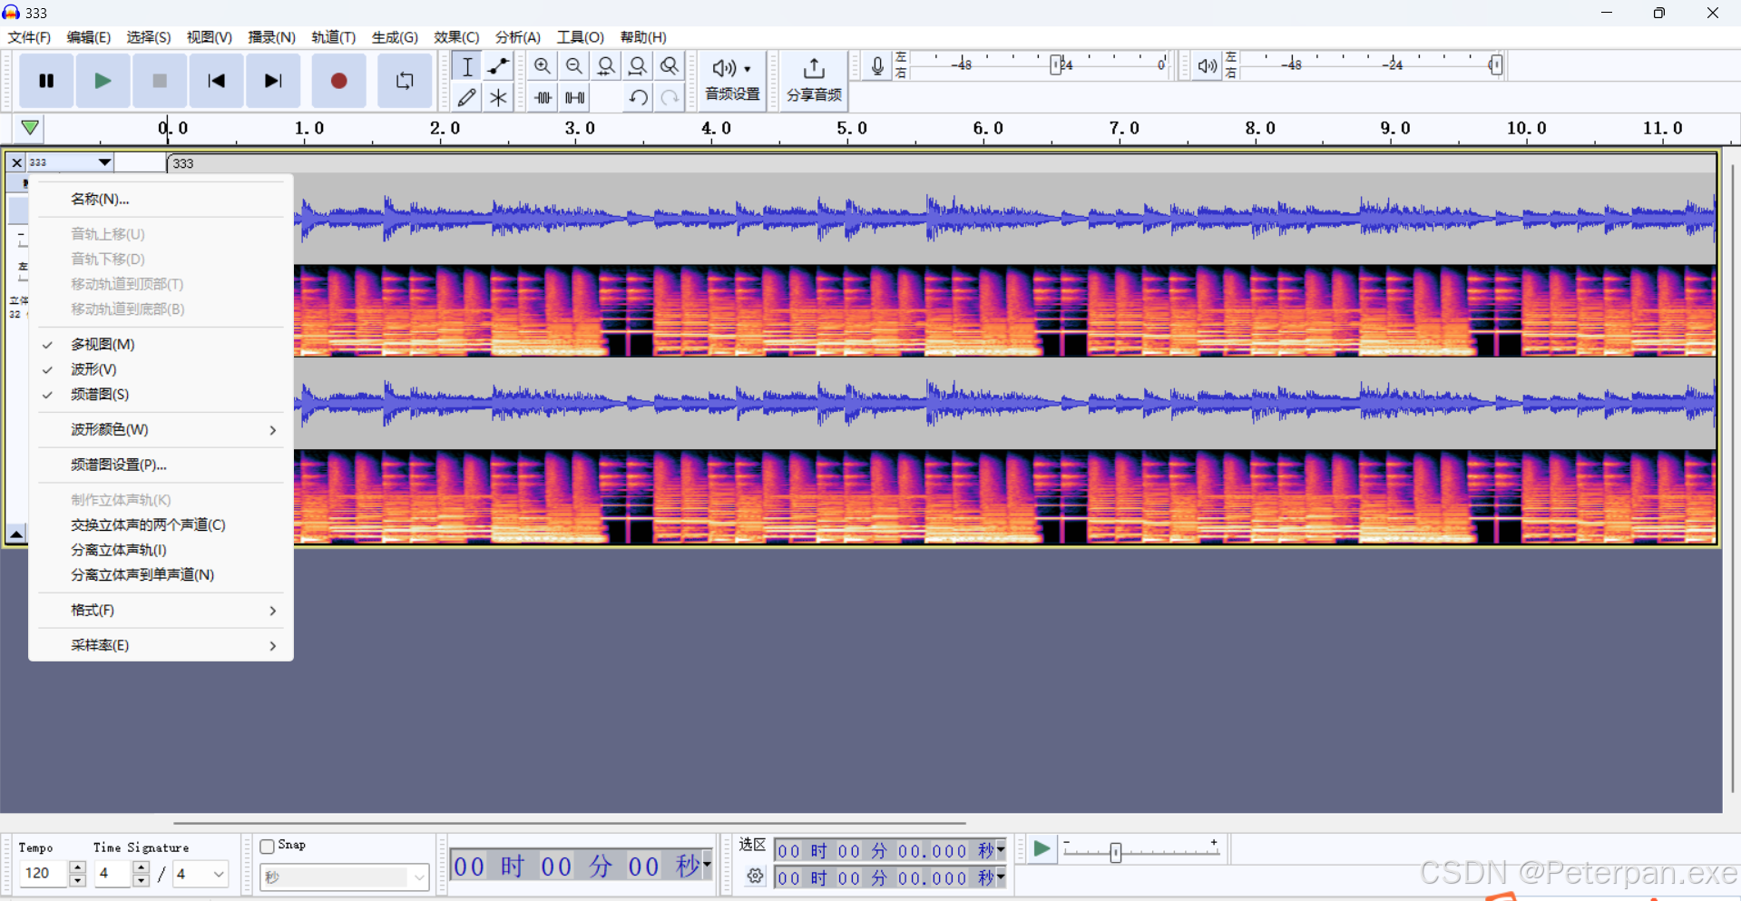Viewport: 1741px width, 901px height.
Task: Expand 格式(F) submenu
Action: 161,611
